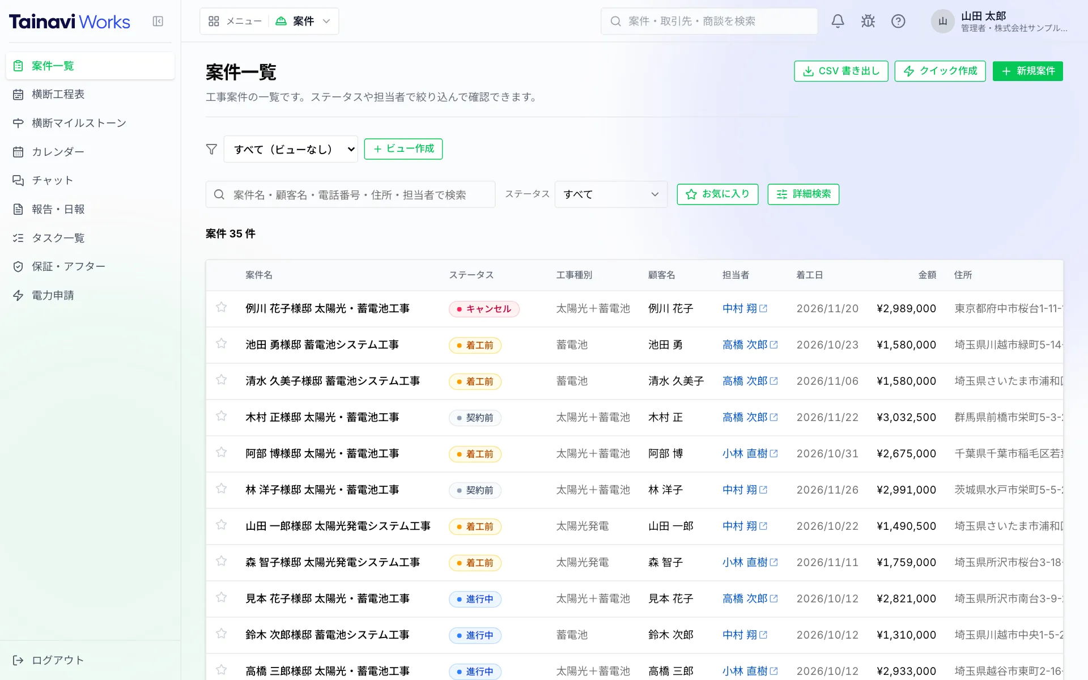This screenshot has width=1088, height=680.
Task: Toggle favorite star on 阿部 博様邸 row
Action: click(222, 452)
